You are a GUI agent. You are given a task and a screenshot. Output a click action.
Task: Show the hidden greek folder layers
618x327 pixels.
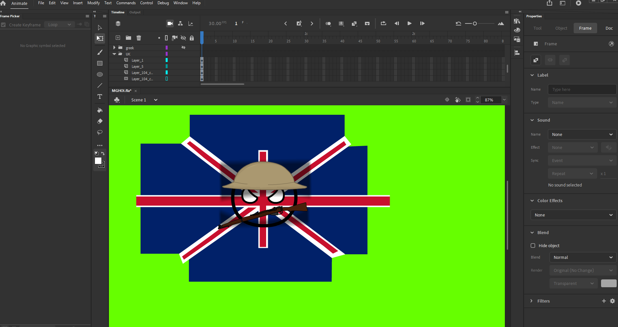tap(183, 48)
